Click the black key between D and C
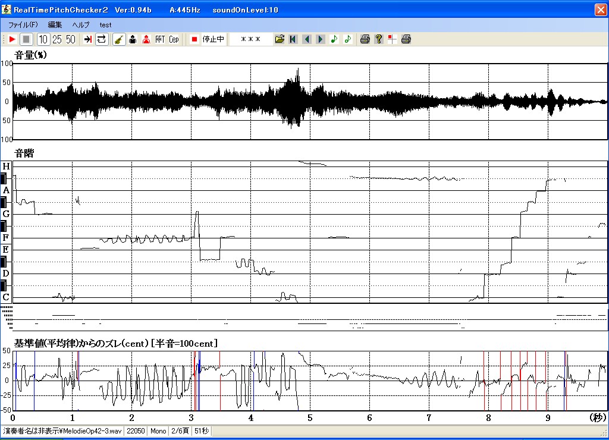The height and width of the screenshot is (440, 609). click(4, 285)
